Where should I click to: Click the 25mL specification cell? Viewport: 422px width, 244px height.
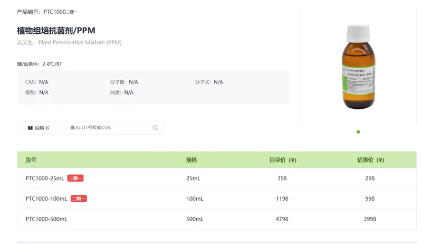pyautogui.click(x=193, y=179)
